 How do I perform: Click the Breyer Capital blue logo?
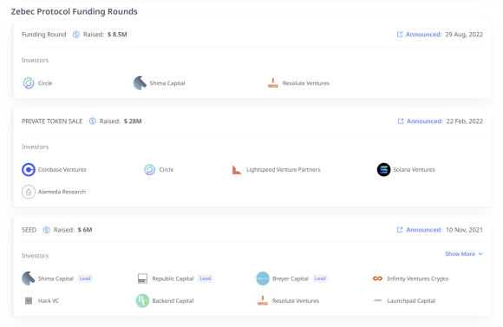[x=263, y=278]
